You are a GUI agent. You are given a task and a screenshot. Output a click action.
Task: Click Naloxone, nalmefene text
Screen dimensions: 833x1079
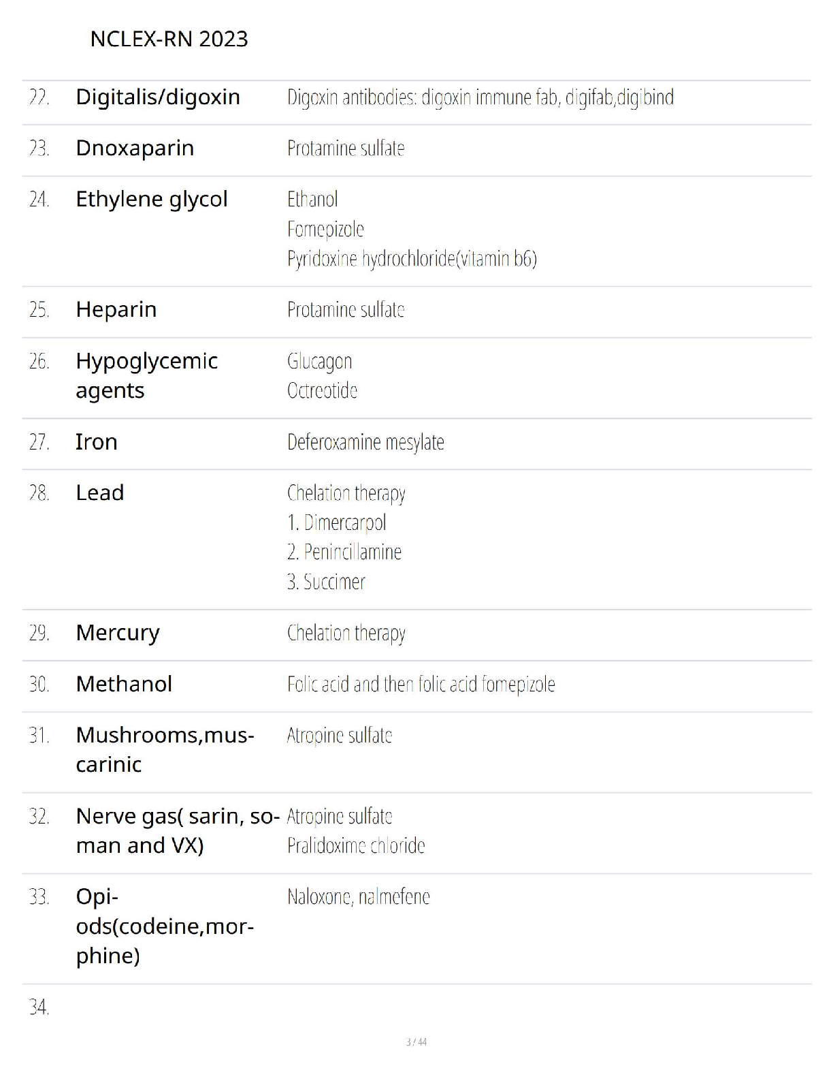coord(359,896)
